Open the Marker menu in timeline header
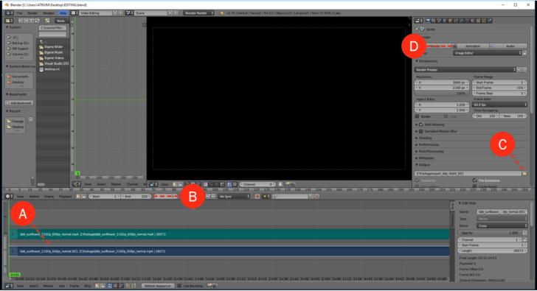This screenshot has width=537, height=291. [34, 196]
